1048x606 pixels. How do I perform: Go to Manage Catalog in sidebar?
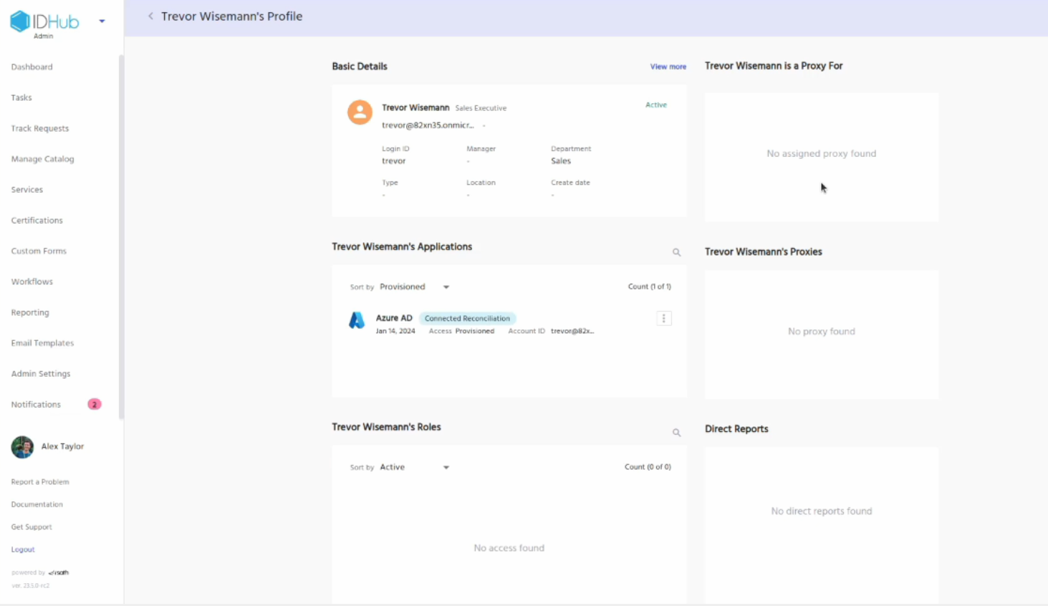click(x=43, y=159)
